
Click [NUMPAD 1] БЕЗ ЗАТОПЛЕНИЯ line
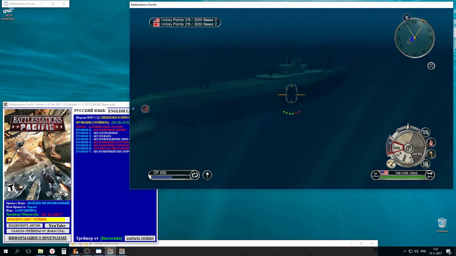[x=97, y=133]
